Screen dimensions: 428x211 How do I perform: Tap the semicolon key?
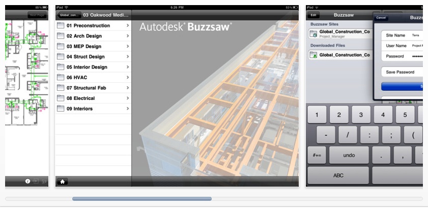coord(391,135)
